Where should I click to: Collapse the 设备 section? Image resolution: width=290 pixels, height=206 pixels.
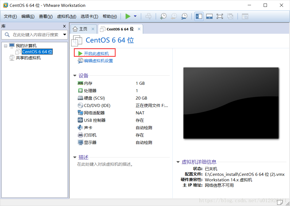[x=75, y=75]
